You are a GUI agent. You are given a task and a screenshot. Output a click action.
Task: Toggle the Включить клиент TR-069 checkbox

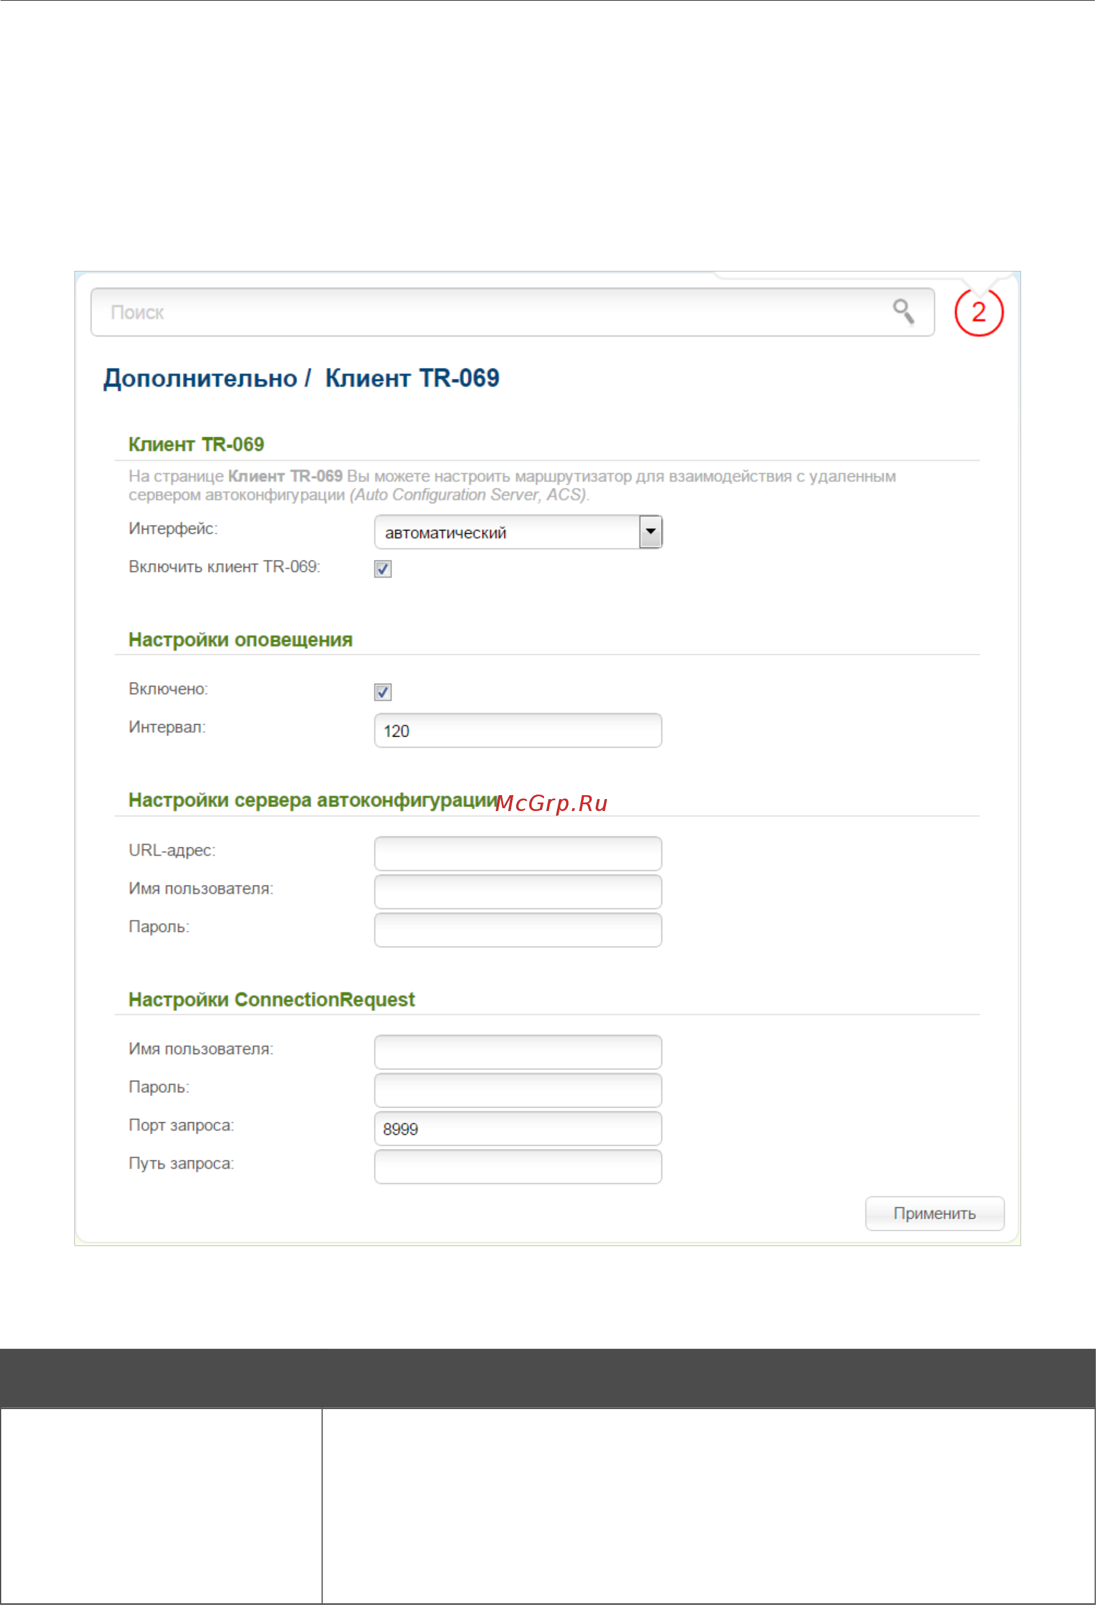[x=383, y=569]
